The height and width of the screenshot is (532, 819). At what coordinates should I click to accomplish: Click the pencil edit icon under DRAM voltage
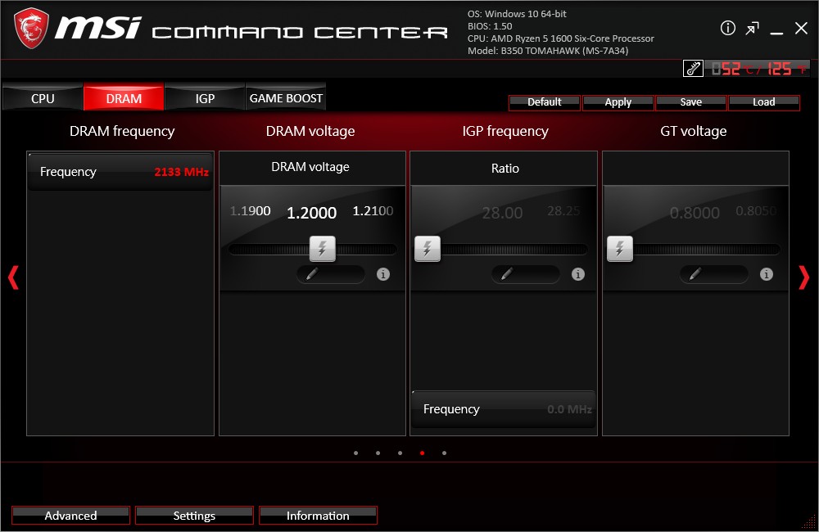[x=311, y=274]
